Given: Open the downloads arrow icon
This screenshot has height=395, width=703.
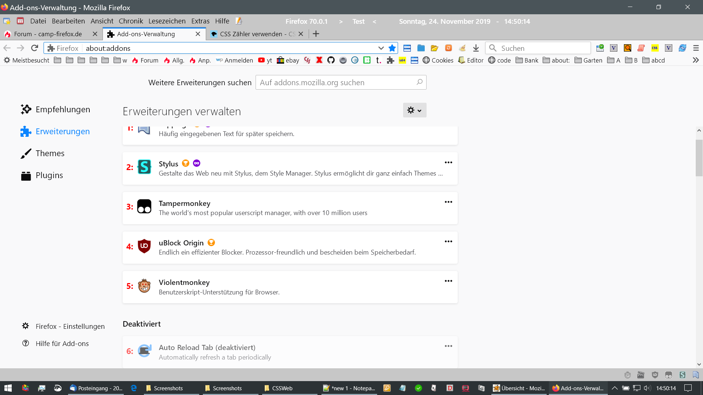Looking at the screenshot, I should click(x=476, y=48).
